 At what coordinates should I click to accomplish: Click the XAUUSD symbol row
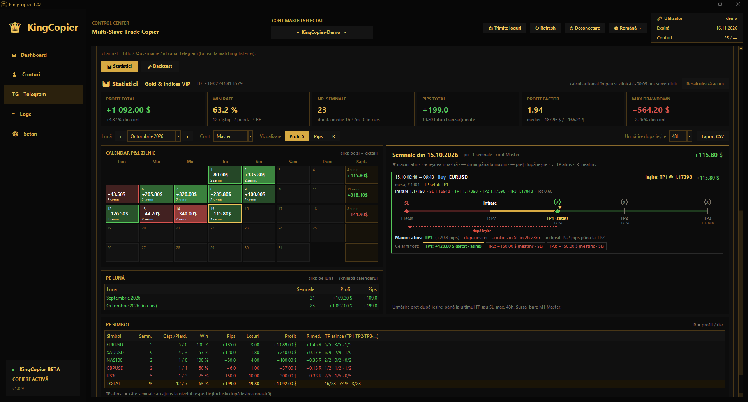pyautogui.click(x=415, y=353)
